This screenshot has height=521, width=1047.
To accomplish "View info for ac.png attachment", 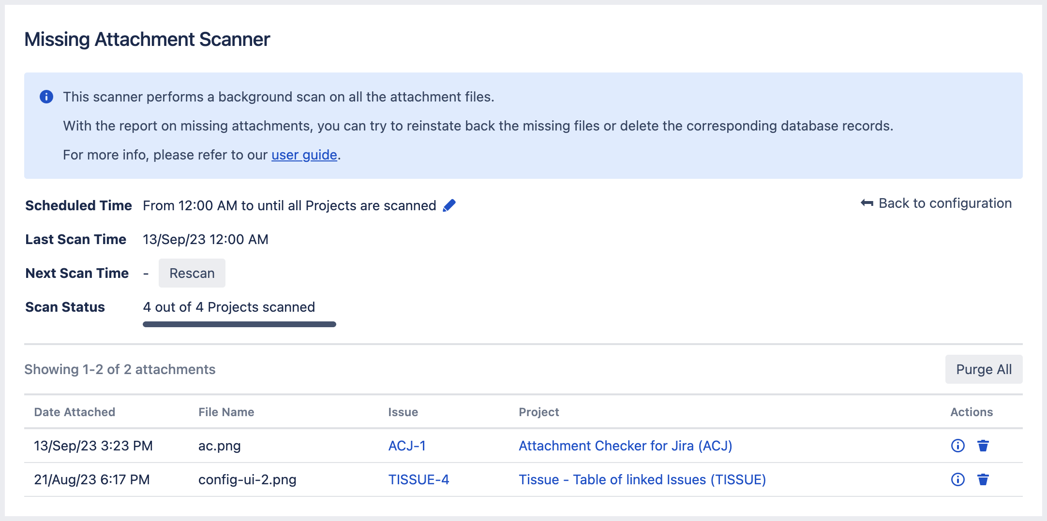I will pyautogui.click(x=957, y=446).
